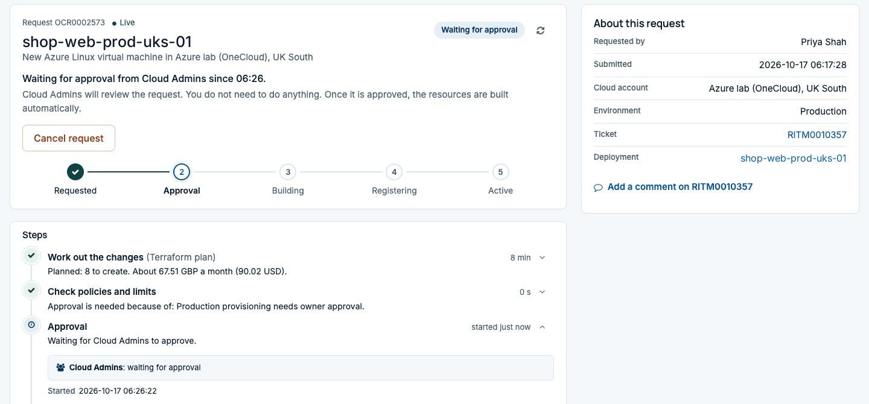
Task: Expand the Work out the changes step
Action: 542,257
